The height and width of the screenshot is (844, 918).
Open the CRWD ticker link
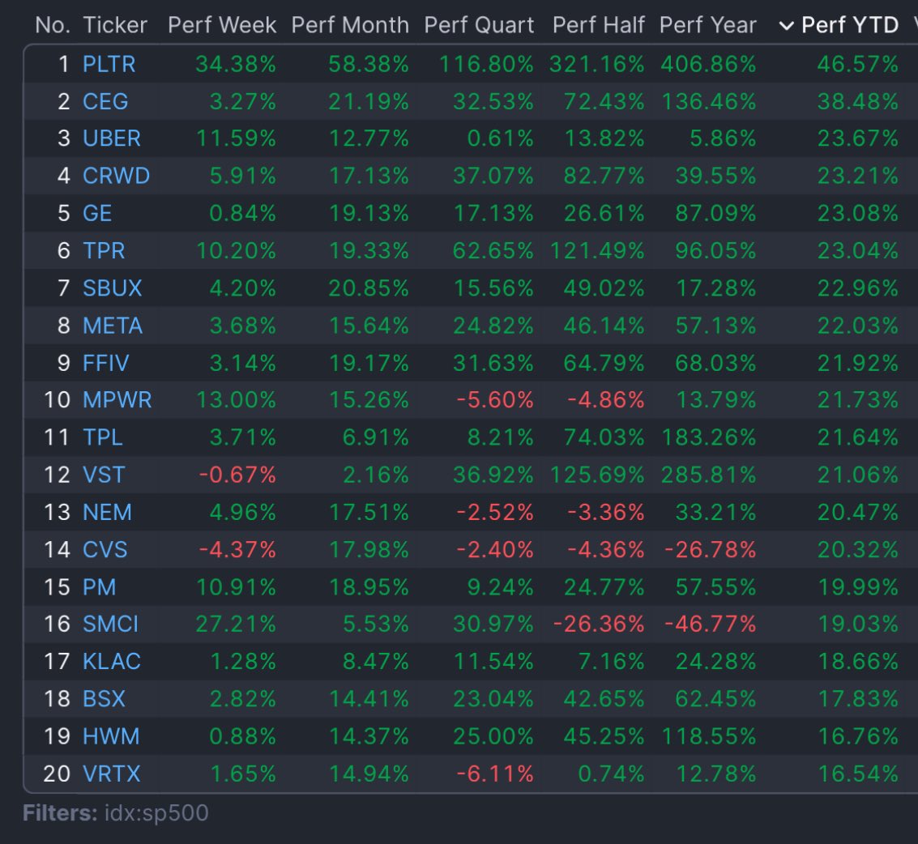click(x=116, y=176)
